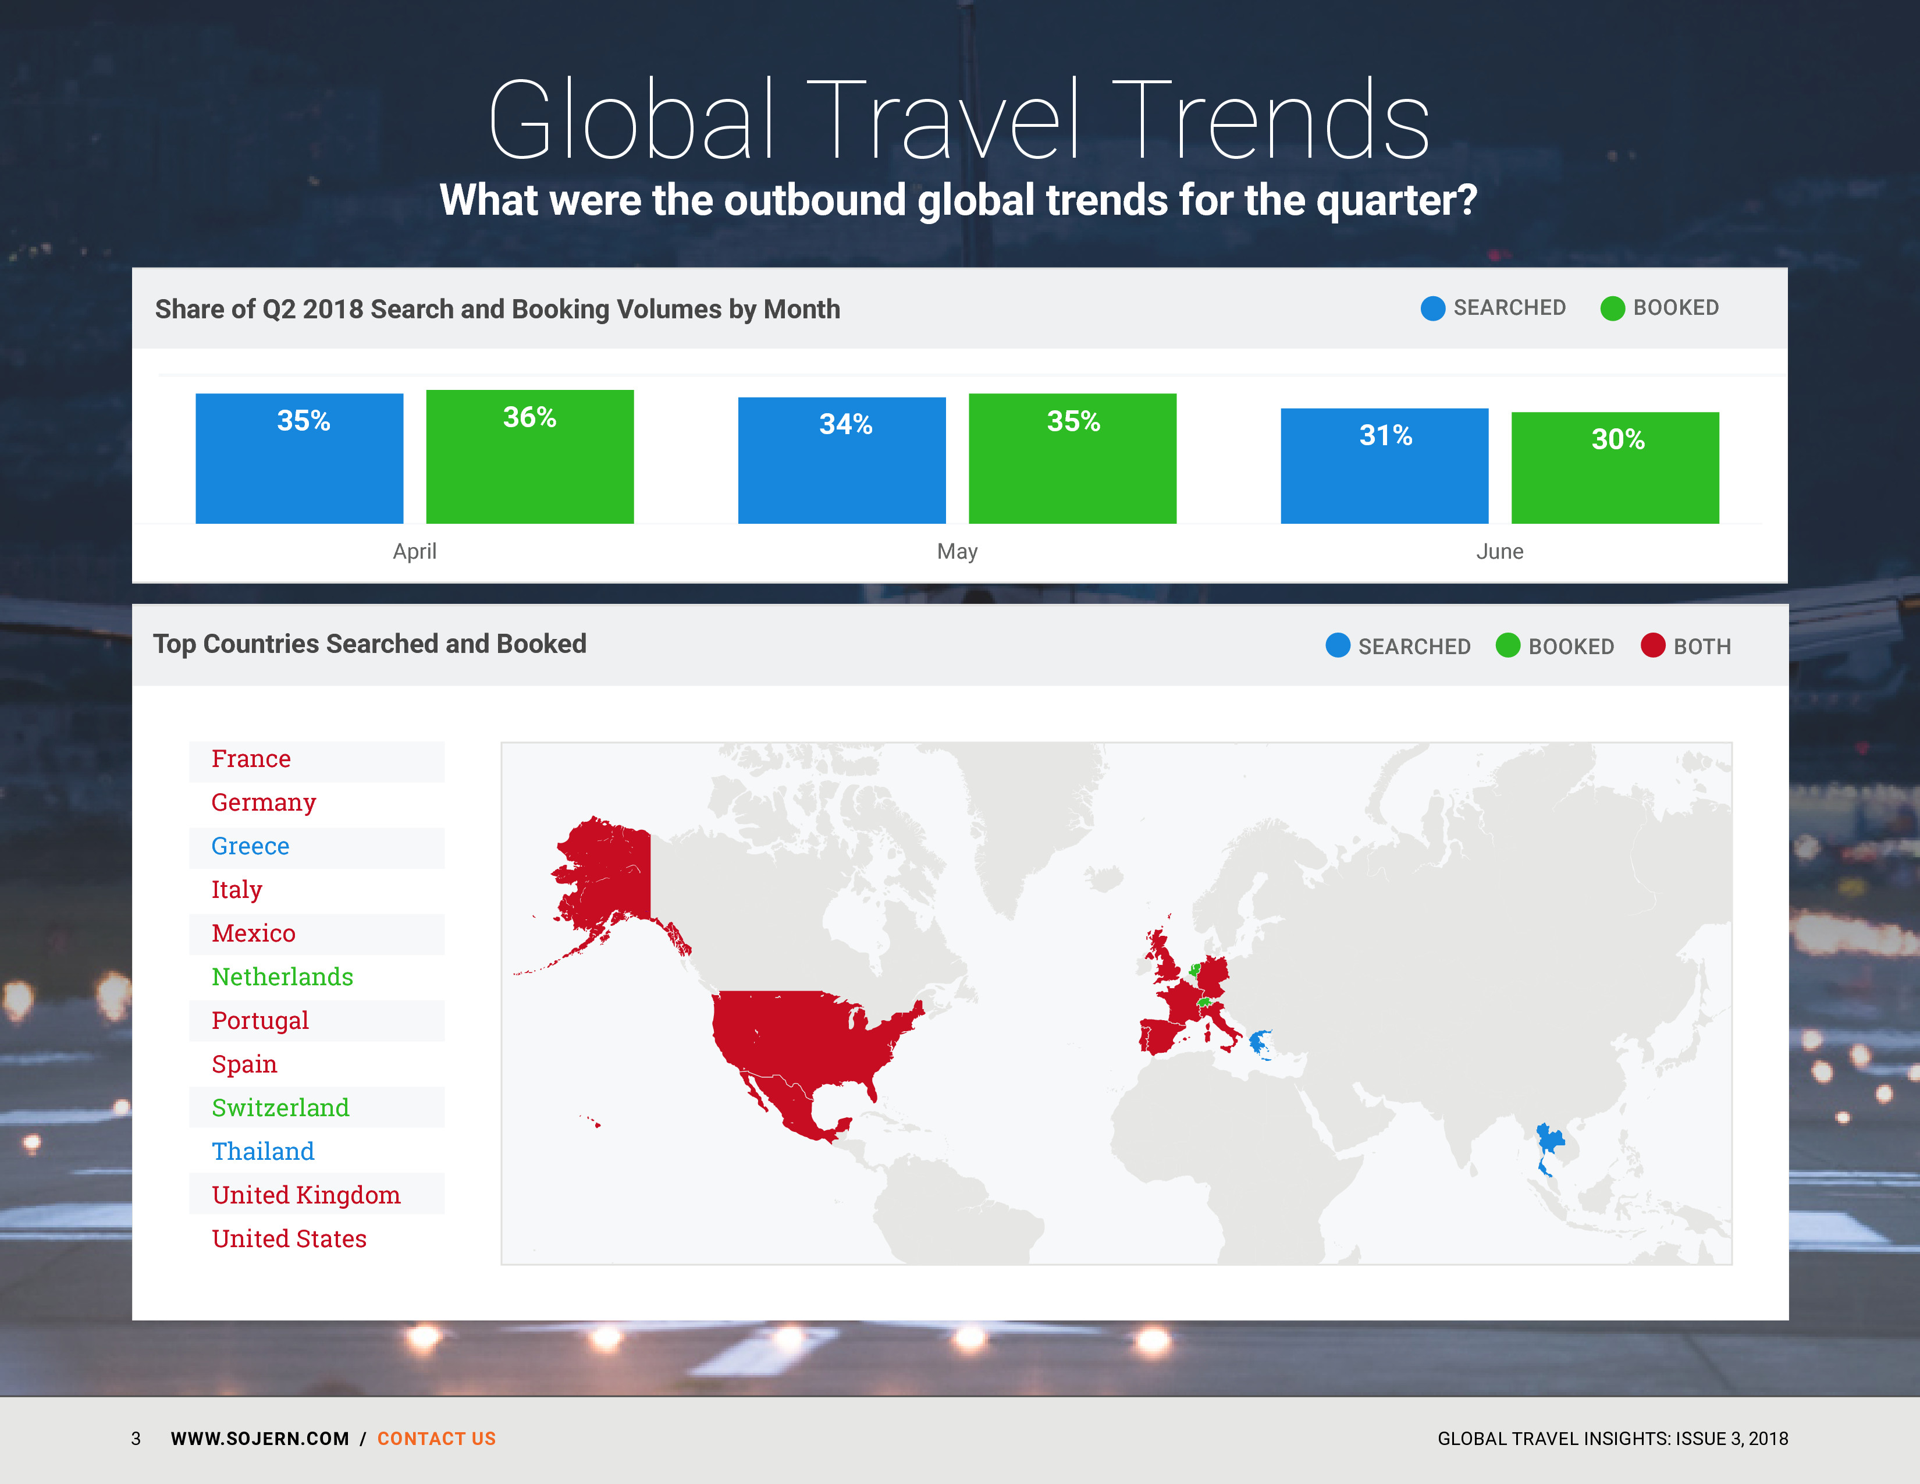Image resolution: width=1920 pixels, height=1484 pixels.
Task: Select United Kingdom in the country list
Action: tap(306, 1195)
